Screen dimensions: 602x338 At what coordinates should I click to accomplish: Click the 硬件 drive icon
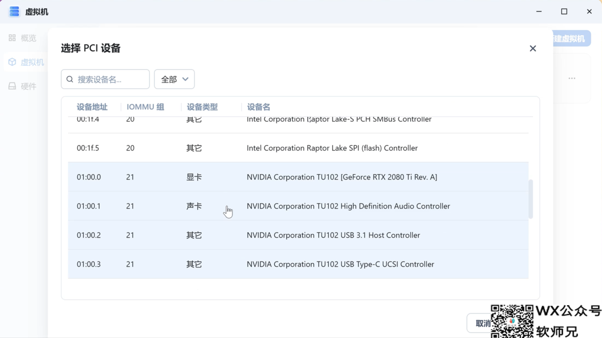tap(12, 86)
